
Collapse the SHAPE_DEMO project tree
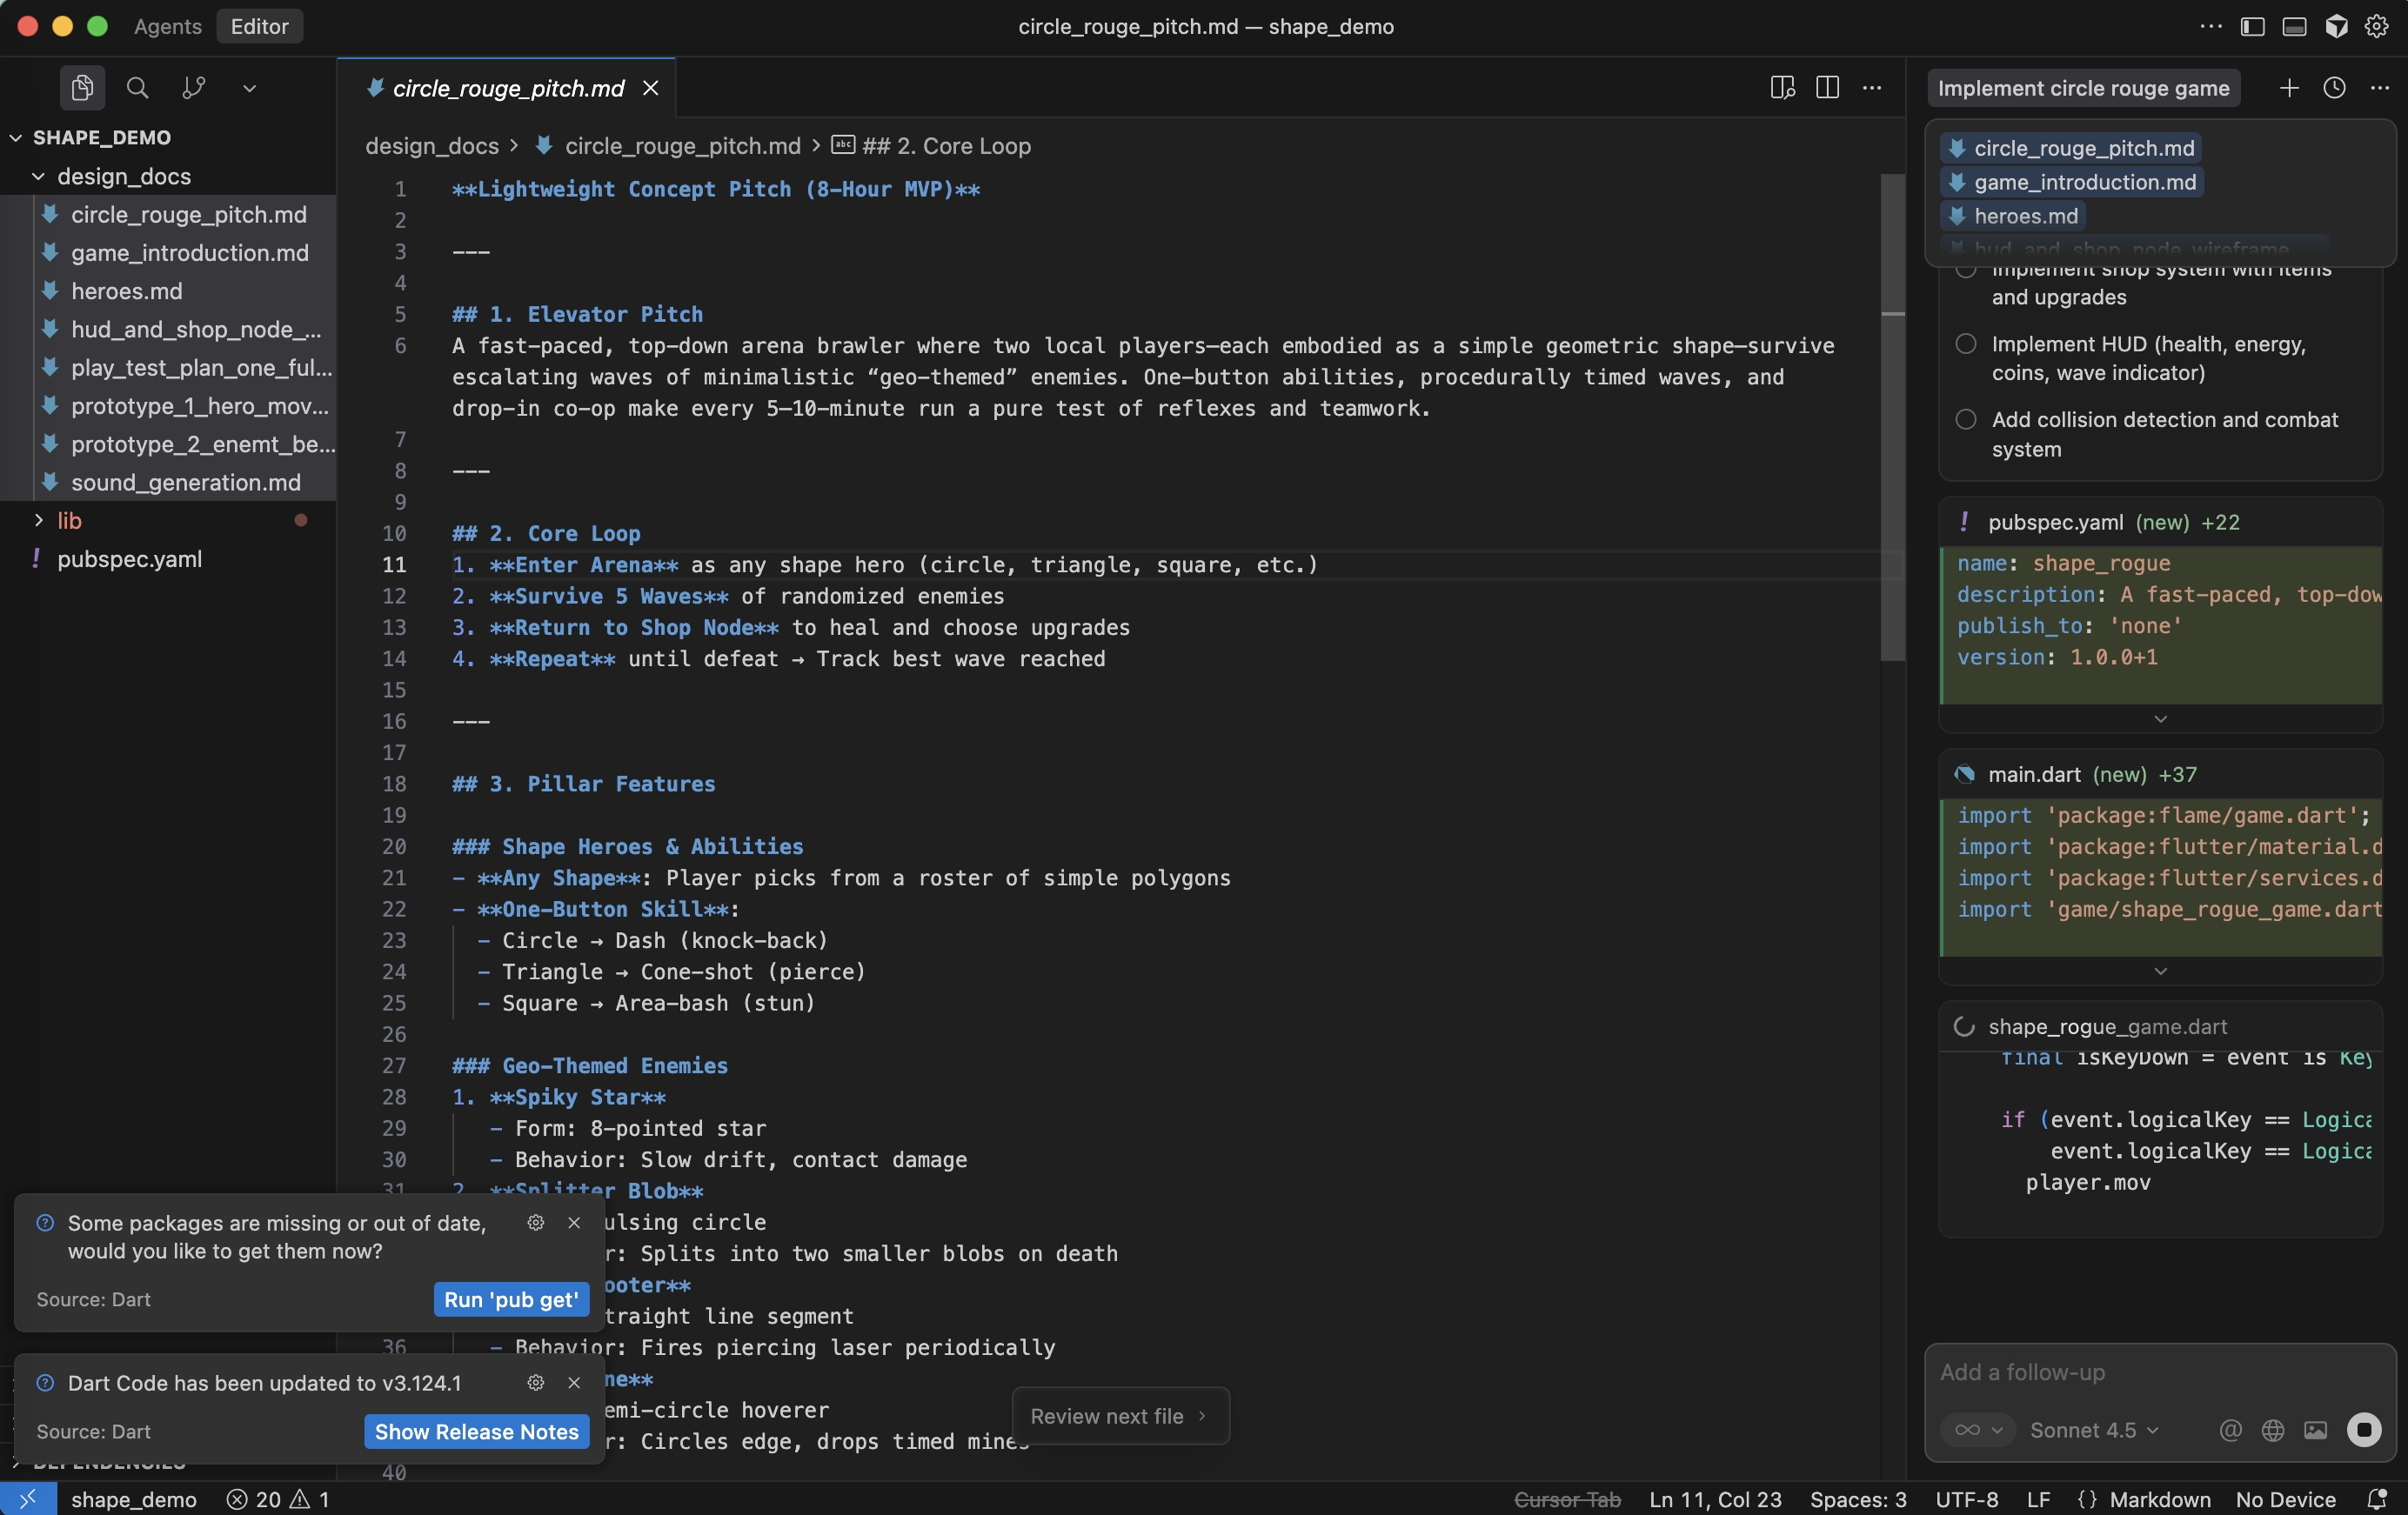click(x=16, y=137)
